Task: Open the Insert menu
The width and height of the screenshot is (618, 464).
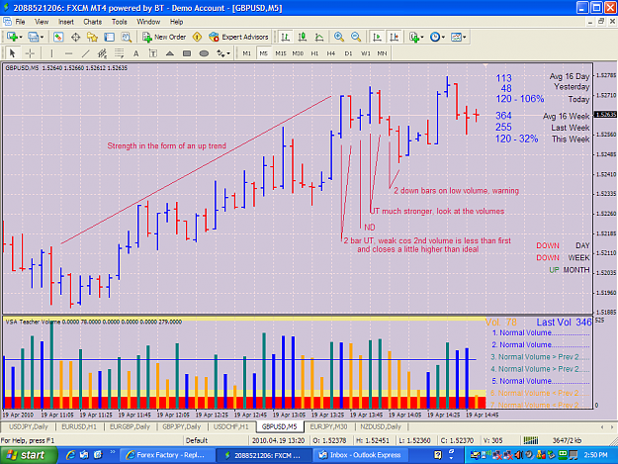Action: pyautogui.click(x=66, y=22)
